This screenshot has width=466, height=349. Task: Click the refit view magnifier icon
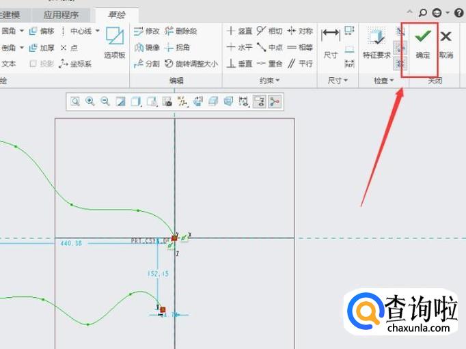coord(75,102)
